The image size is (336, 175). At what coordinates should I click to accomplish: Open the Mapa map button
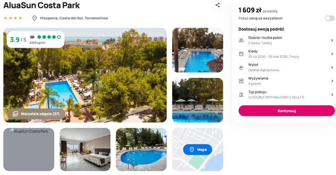[197, 149]
